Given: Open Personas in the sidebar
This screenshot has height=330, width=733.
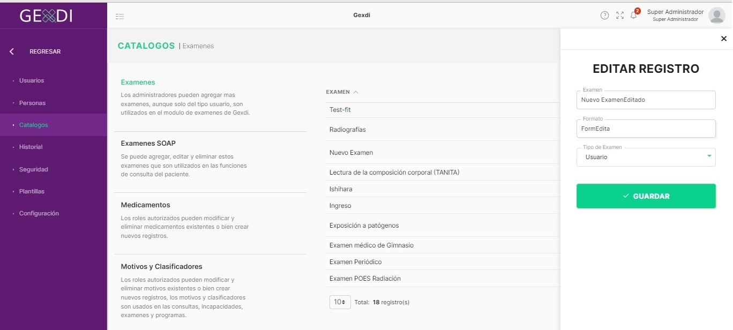Looking at the screenshot, I should (x=32, y=103).
